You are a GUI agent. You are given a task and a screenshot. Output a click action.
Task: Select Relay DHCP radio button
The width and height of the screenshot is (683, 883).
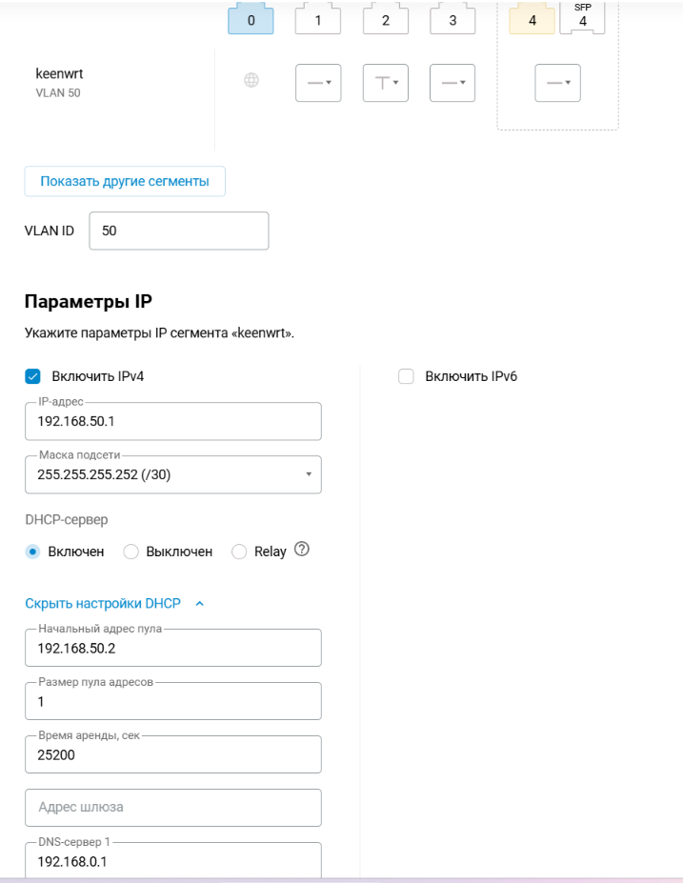tap(239, 552)
